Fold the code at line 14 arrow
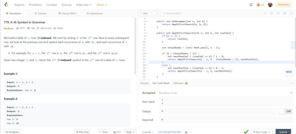The image size is (296, 134). (147, 54)
